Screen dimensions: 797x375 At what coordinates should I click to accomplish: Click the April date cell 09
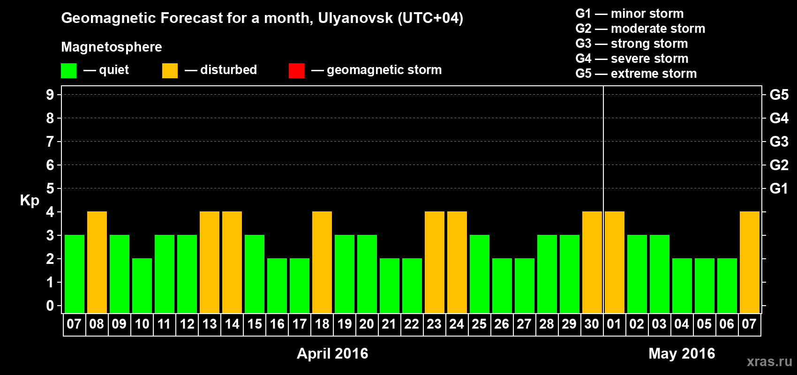(120, 324)
